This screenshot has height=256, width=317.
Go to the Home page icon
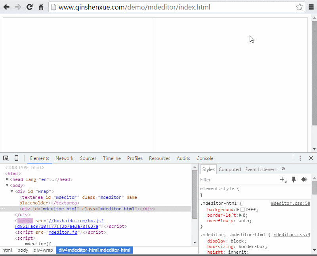pyautogui.click(x=41, y=7)
